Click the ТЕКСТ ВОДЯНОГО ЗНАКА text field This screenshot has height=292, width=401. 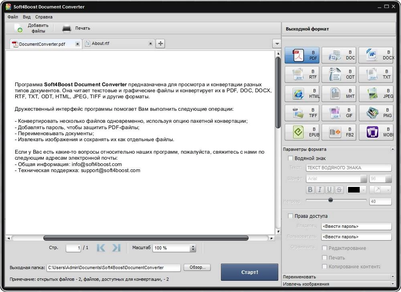pos(348,168)
